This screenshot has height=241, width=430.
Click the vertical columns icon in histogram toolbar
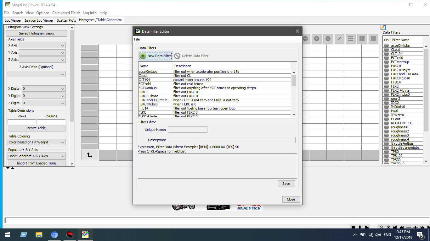tap(362, 39)
